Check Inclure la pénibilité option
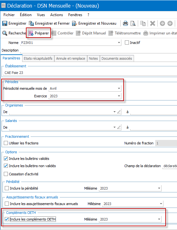The image size is (177, 230). tap(7, 188)
